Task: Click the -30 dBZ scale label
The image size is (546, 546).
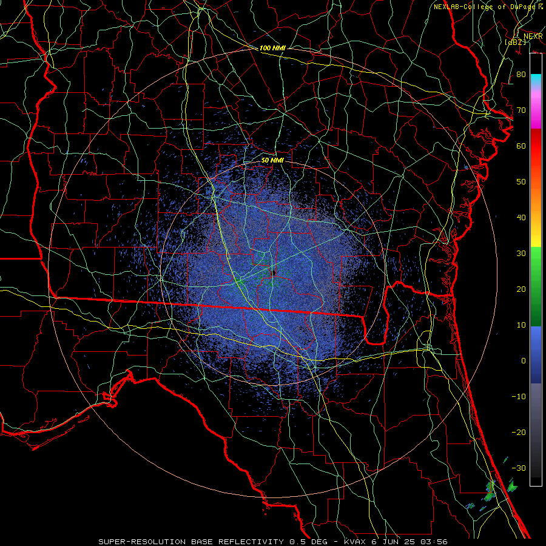Action: tap(519, 468)
